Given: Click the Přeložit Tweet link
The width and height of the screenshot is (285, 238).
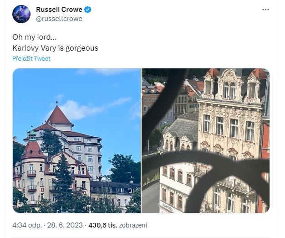Looking at the screenshot, I should point(31,58).
